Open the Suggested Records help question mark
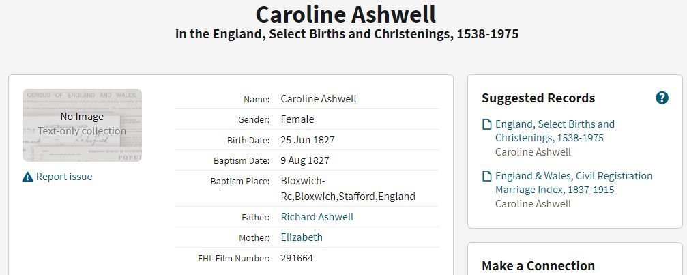This screenshot has height=275, width=687. pos(662,98)
